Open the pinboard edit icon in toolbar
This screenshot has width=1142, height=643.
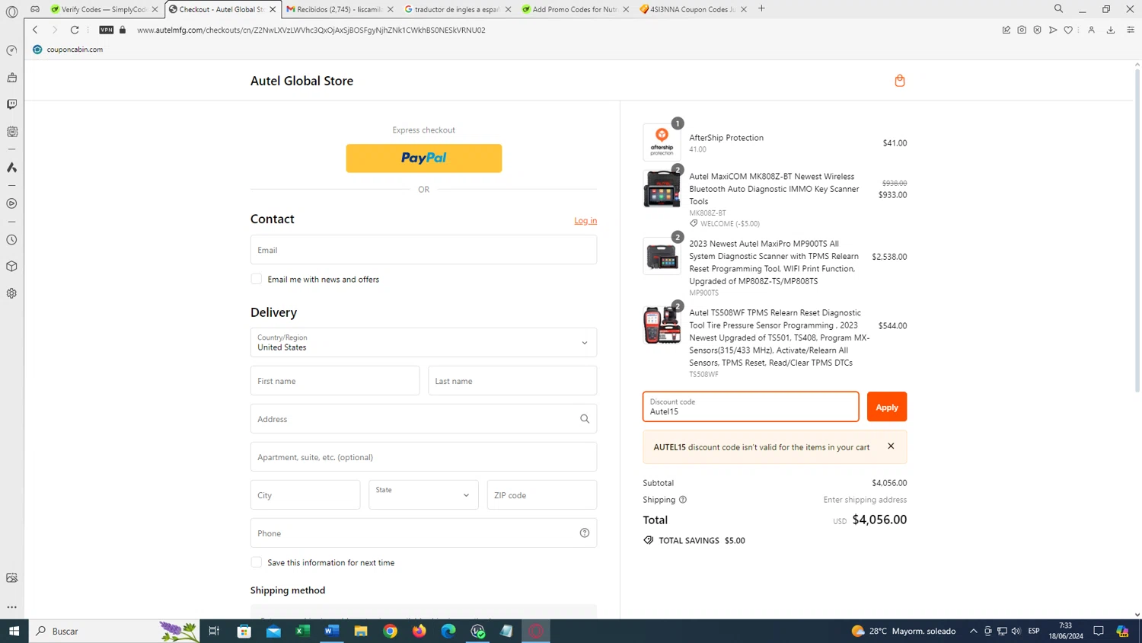(x=1006, y=30)
